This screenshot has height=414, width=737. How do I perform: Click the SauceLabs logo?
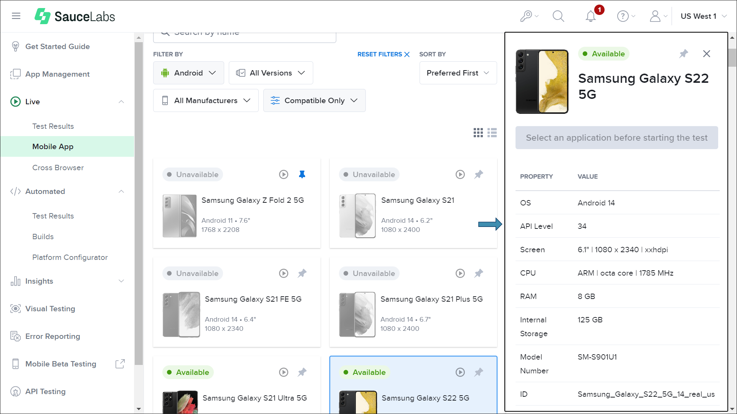point(74,16)
